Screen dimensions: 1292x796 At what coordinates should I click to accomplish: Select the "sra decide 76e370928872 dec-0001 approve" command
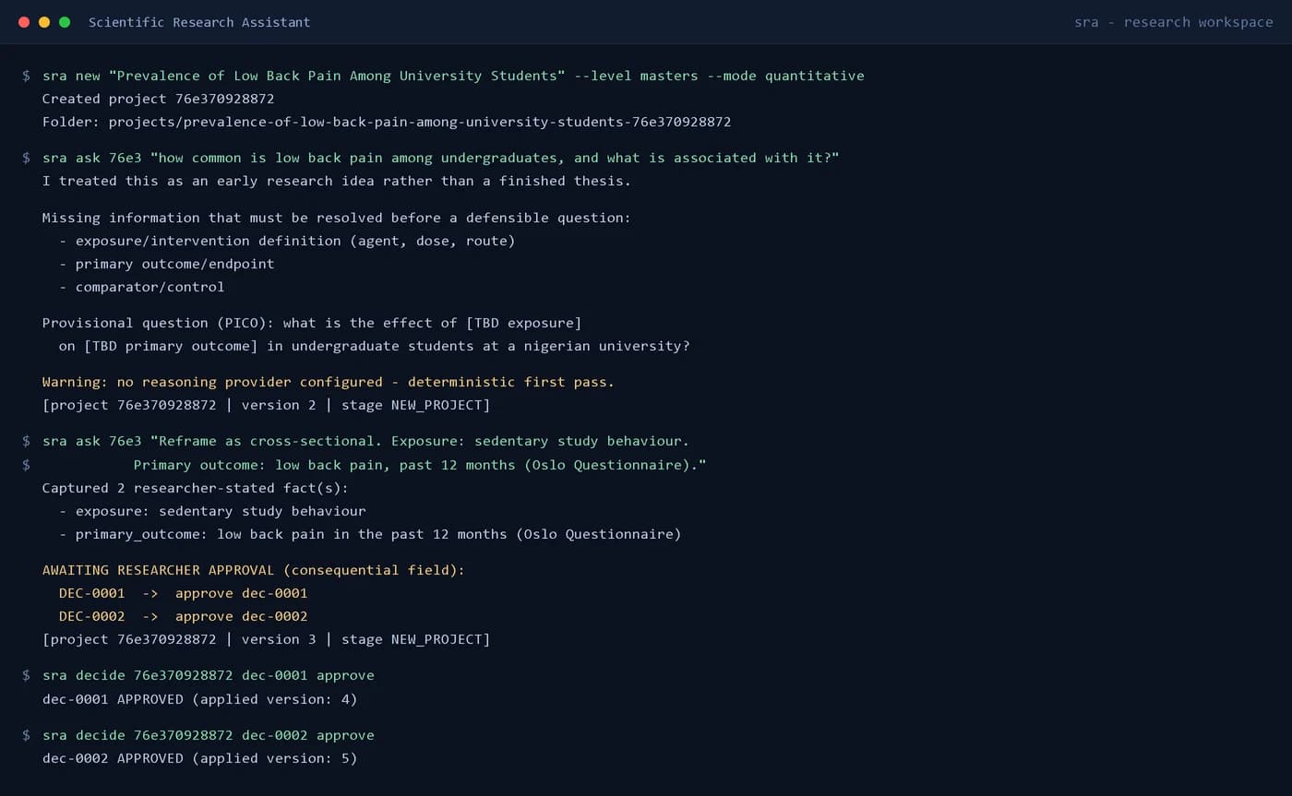pos(209,675)
